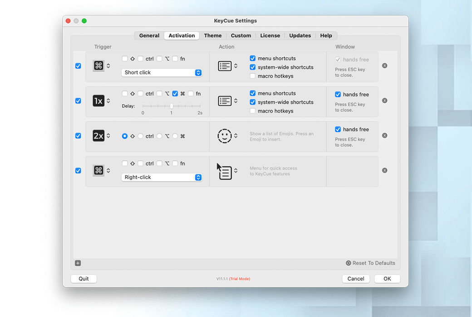The image size is (472, 317).
Task: Click the plus icon to add a new trigger
Action: 78,263
